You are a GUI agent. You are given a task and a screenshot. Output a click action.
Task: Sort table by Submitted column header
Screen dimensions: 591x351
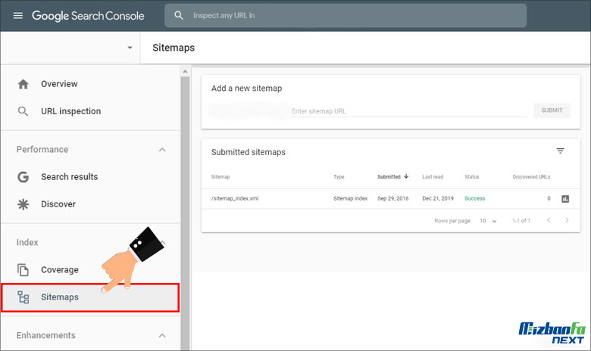pyautogui.click(x=389, y=177)
